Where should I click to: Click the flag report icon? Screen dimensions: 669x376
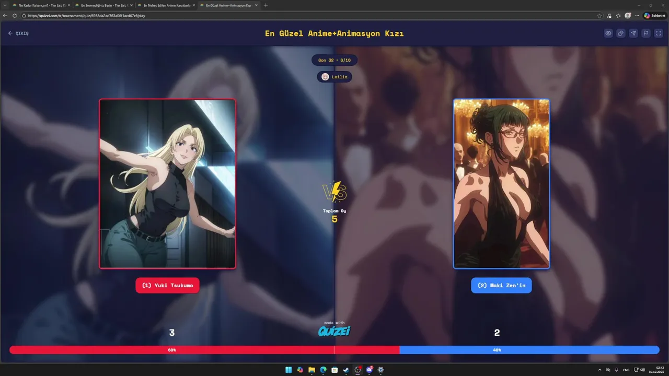tap(646, 33)
